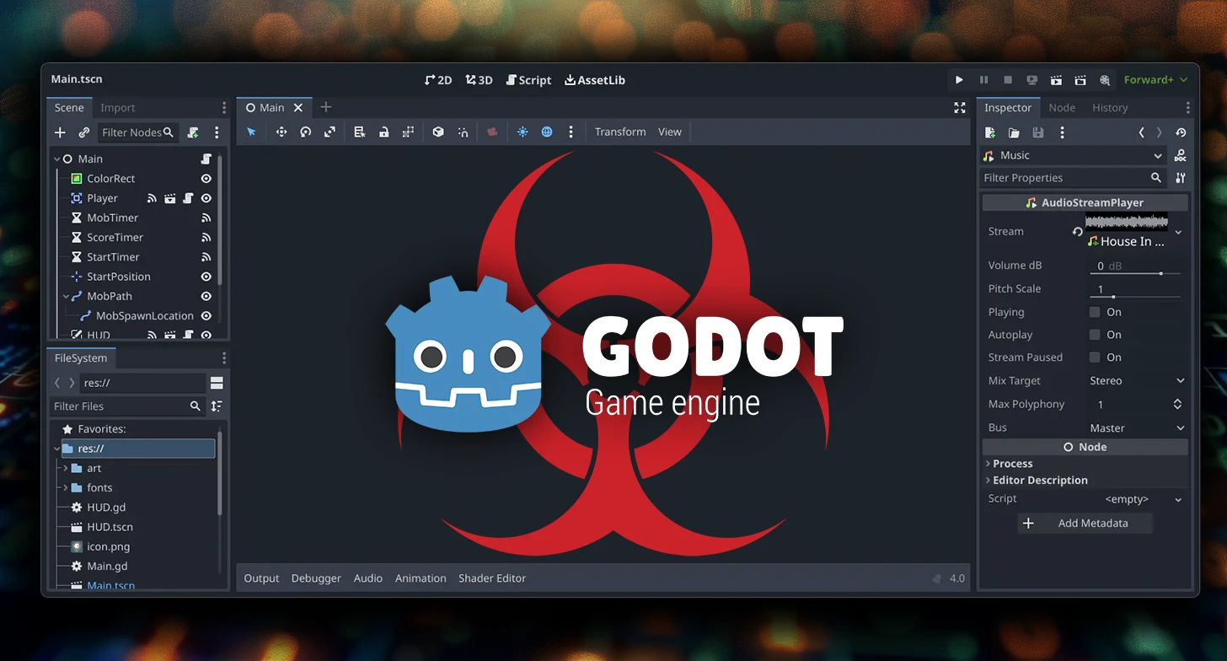
Task: Hide the ColorRect node with eye icon
Action: click(206, 179)
